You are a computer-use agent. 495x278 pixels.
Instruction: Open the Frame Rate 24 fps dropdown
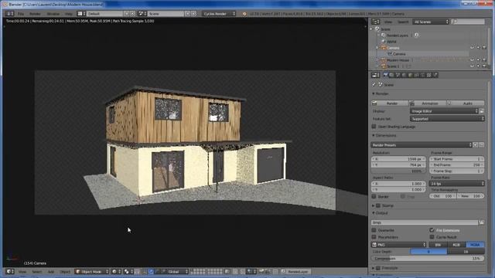click(x=456, y=184)
